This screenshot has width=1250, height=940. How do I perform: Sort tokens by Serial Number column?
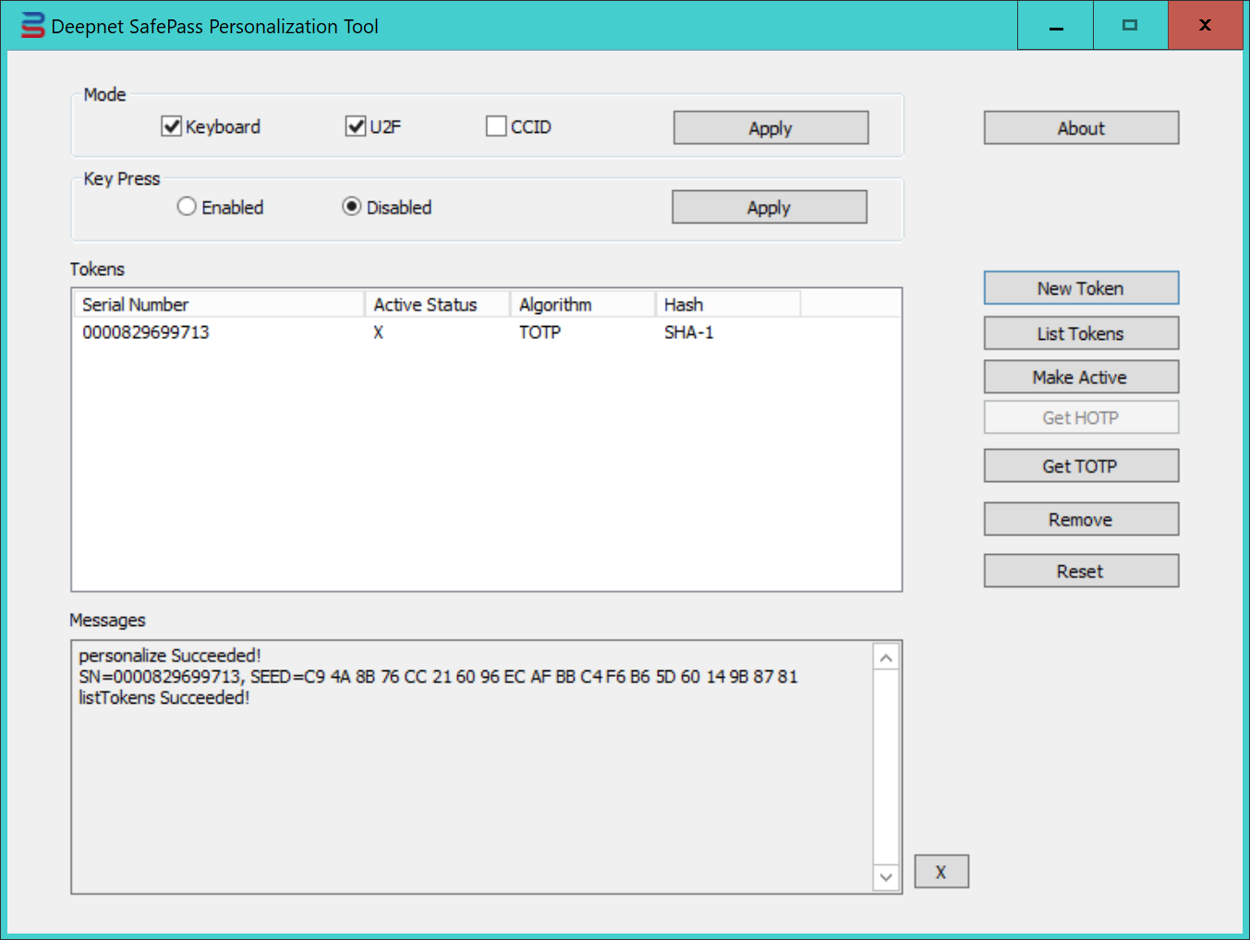click(217, 305)
